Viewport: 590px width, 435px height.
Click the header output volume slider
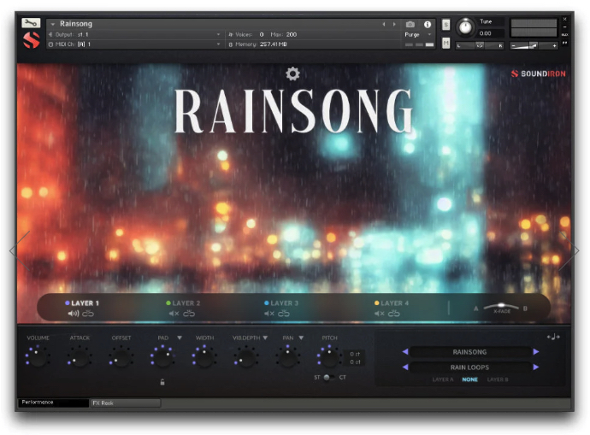point(534,45)
